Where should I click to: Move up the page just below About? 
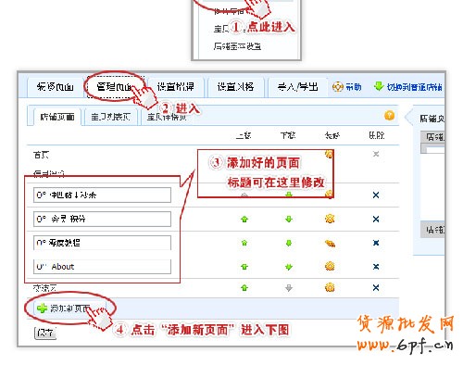coord(244,288)
